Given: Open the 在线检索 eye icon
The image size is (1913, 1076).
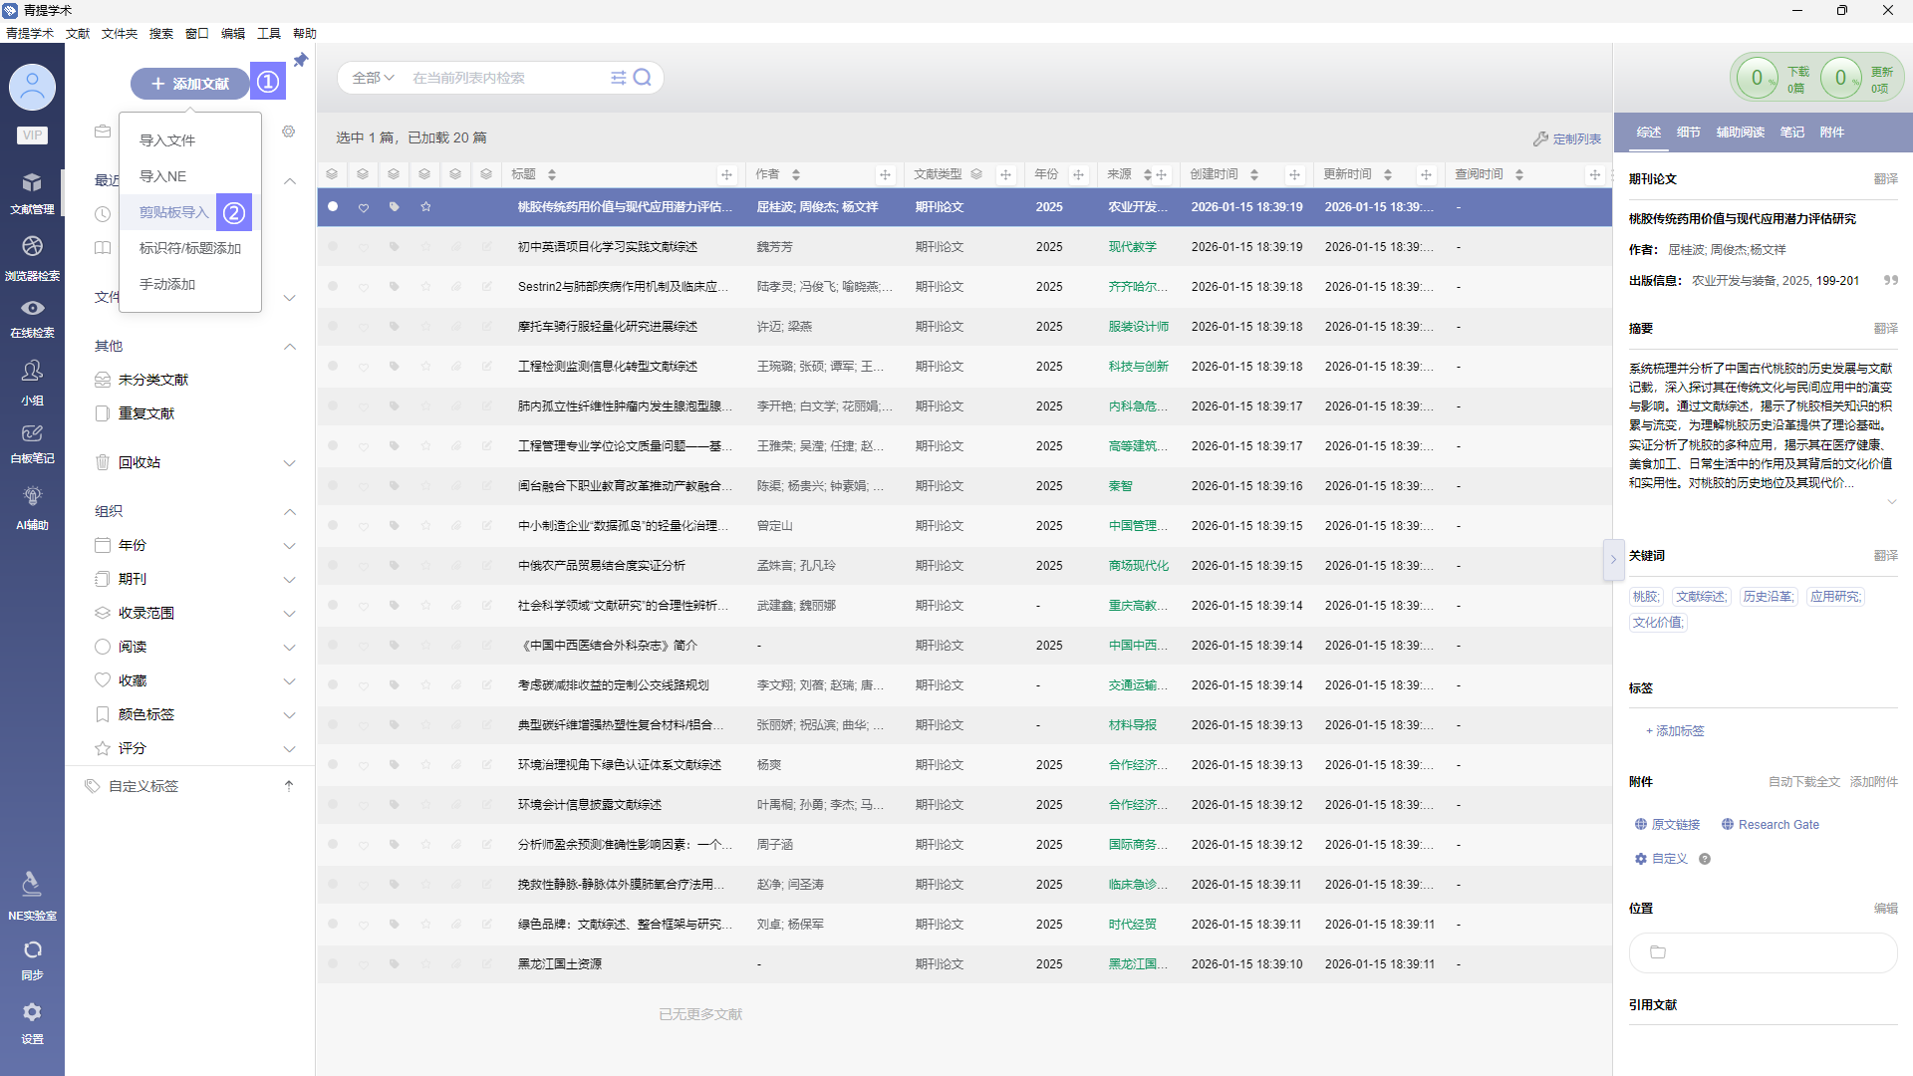Looking at the screenshot, I should click(32, 309).
